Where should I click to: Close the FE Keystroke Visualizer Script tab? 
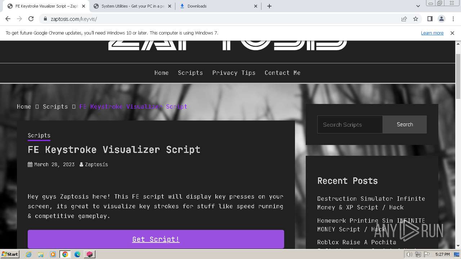tap(84, 6)
